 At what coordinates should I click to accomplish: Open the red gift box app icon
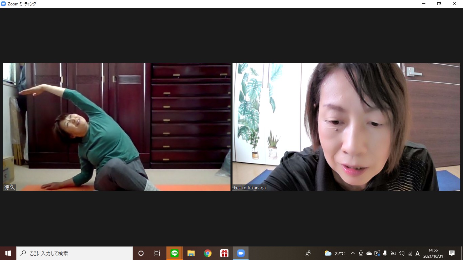(224, 253)
